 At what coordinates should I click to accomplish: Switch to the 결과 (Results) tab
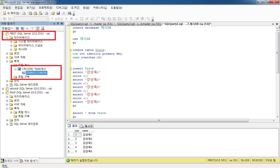click(x=72, y=126)
